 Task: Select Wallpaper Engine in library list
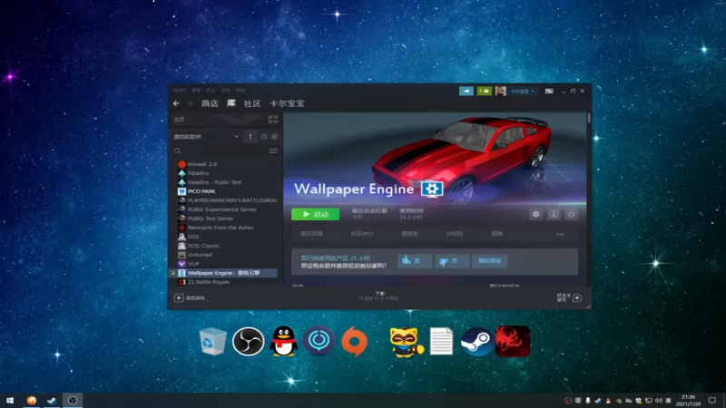pyautogui.click(x=224, y=273)
